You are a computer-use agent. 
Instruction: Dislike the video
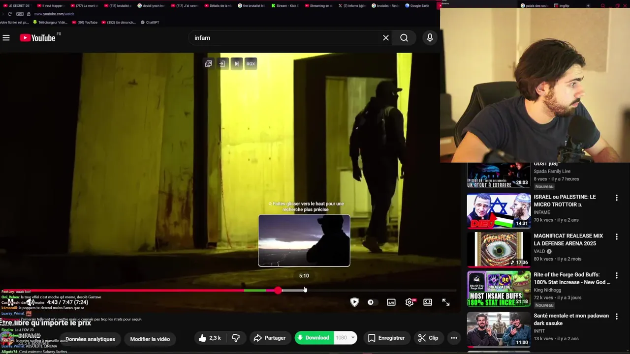pyautogui.click(x=236, y=338)
